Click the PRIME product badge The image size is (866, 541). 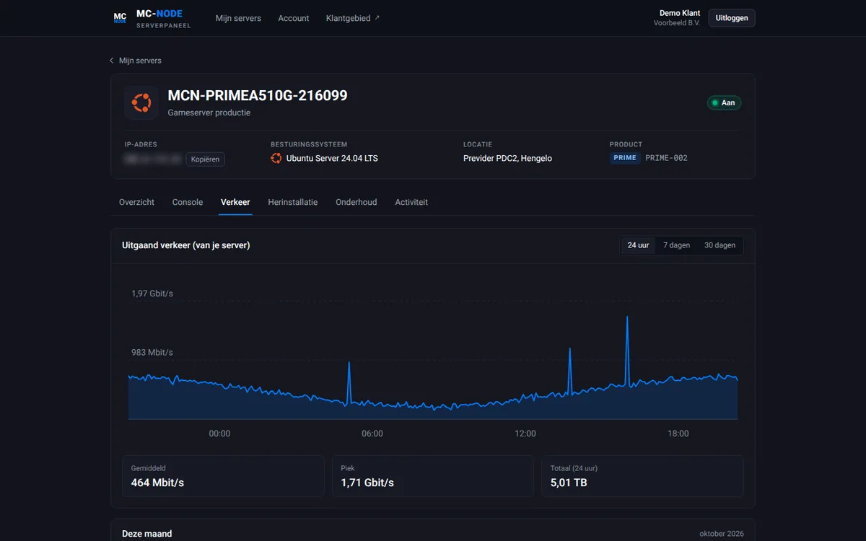[x=625, y=158]
